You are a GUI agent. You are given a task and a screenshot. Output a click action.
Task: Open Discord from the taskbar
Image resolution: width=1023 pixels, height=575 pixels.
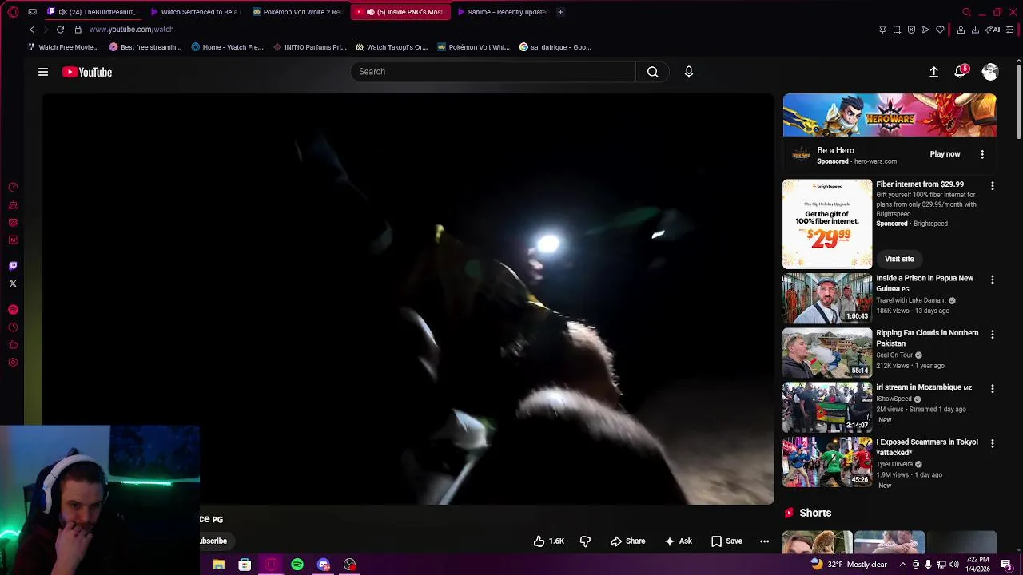tap(324, 565)
